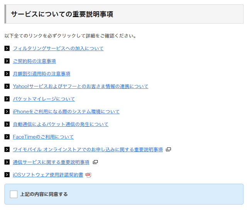Click arrow icon beside FaceTimeのご利用について

click(7, 137)
